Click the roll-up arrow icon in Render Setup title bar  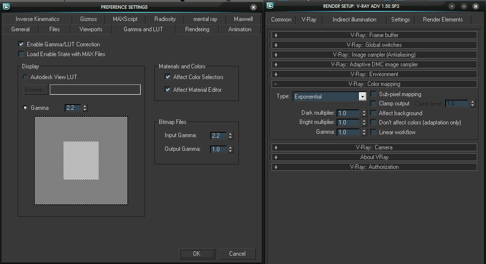tap(464, 6)
